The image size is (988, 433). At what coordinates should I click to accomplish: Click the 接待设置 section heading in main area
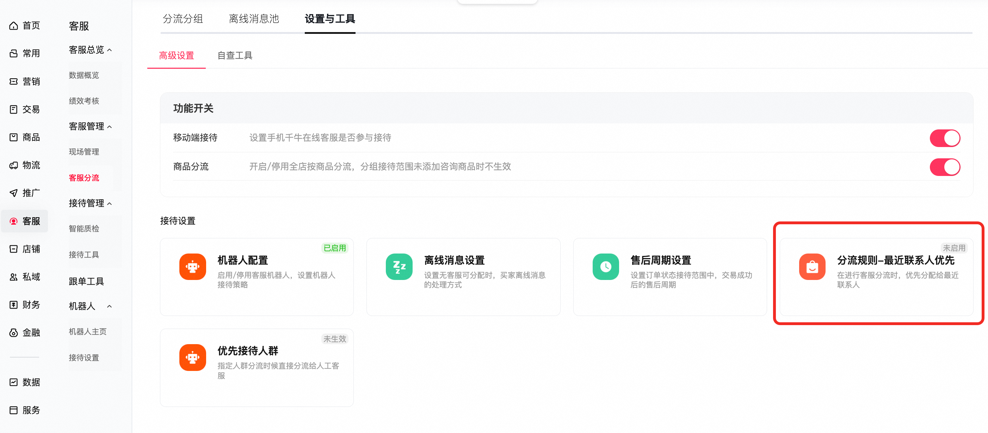pyautogui.click(x=178, y=221)
